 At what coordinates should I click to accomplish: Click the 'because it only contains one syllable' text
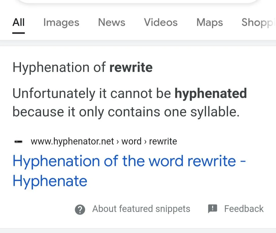(126, 112)
